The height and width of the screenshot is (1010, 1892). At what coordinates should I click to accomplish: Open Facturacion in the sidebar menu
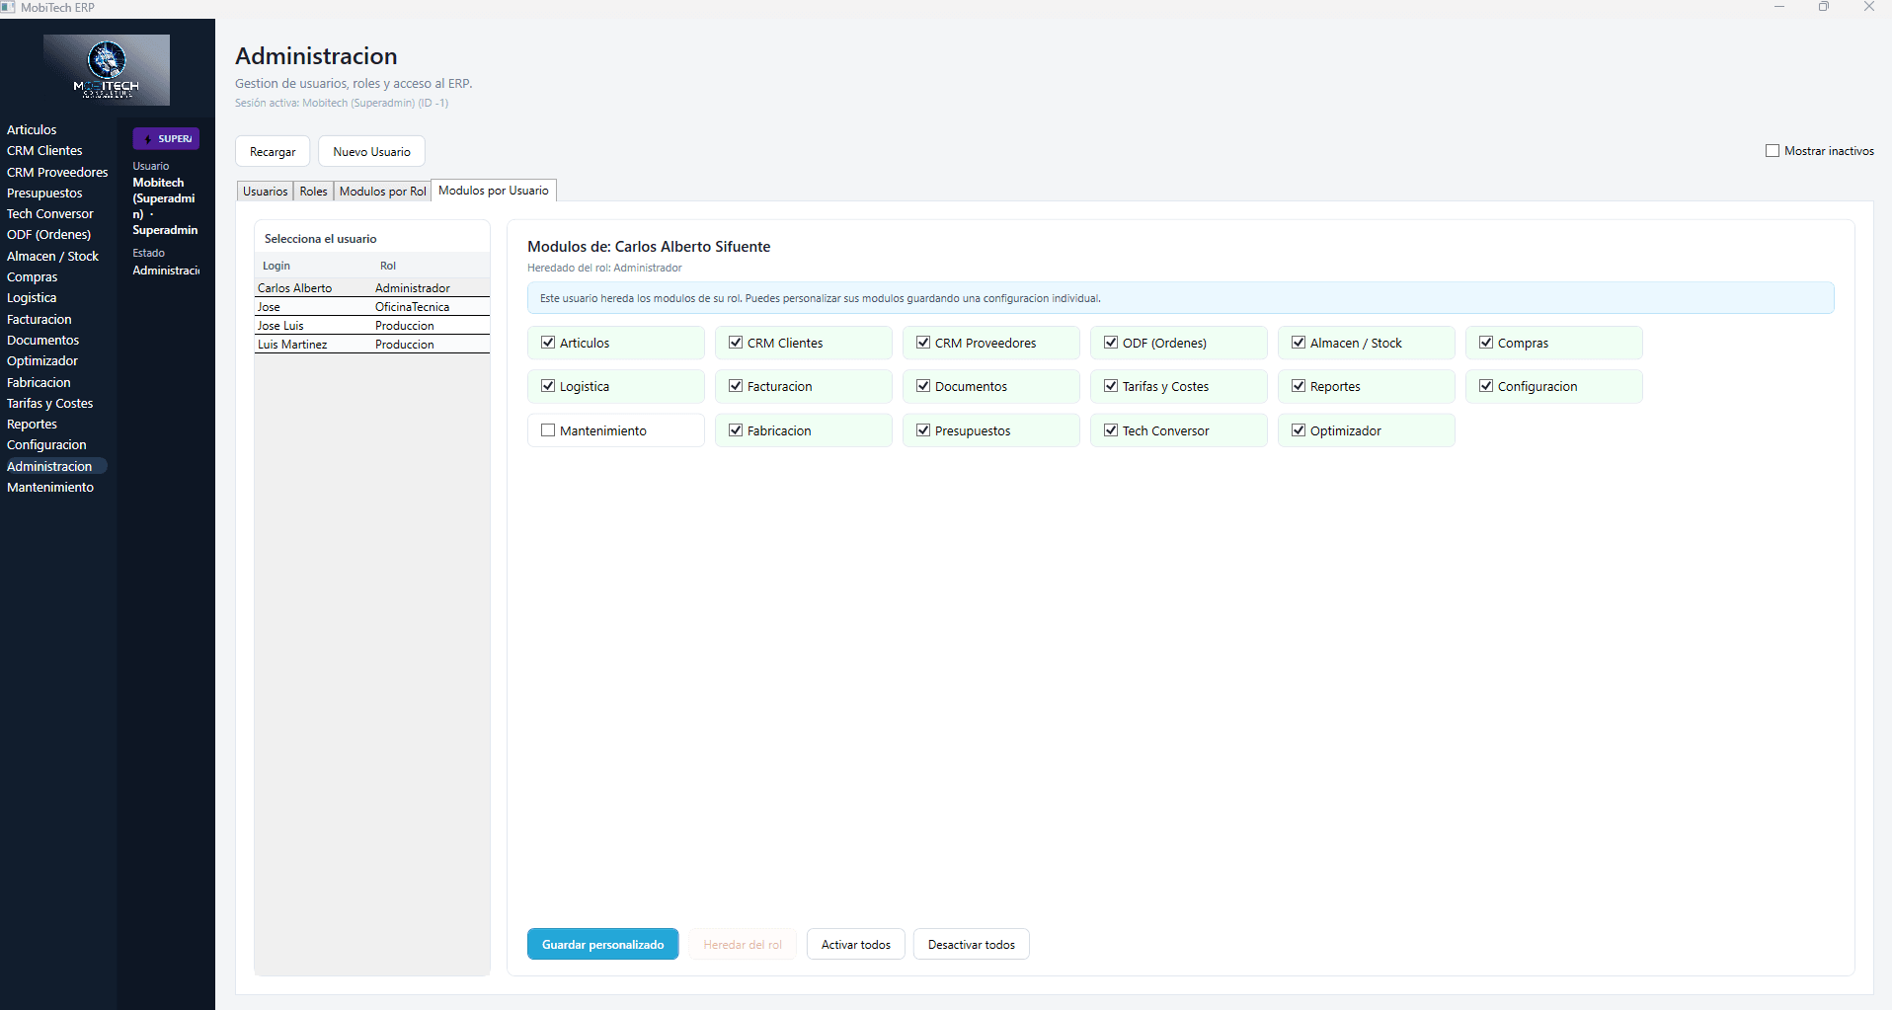tap(39, 320)
